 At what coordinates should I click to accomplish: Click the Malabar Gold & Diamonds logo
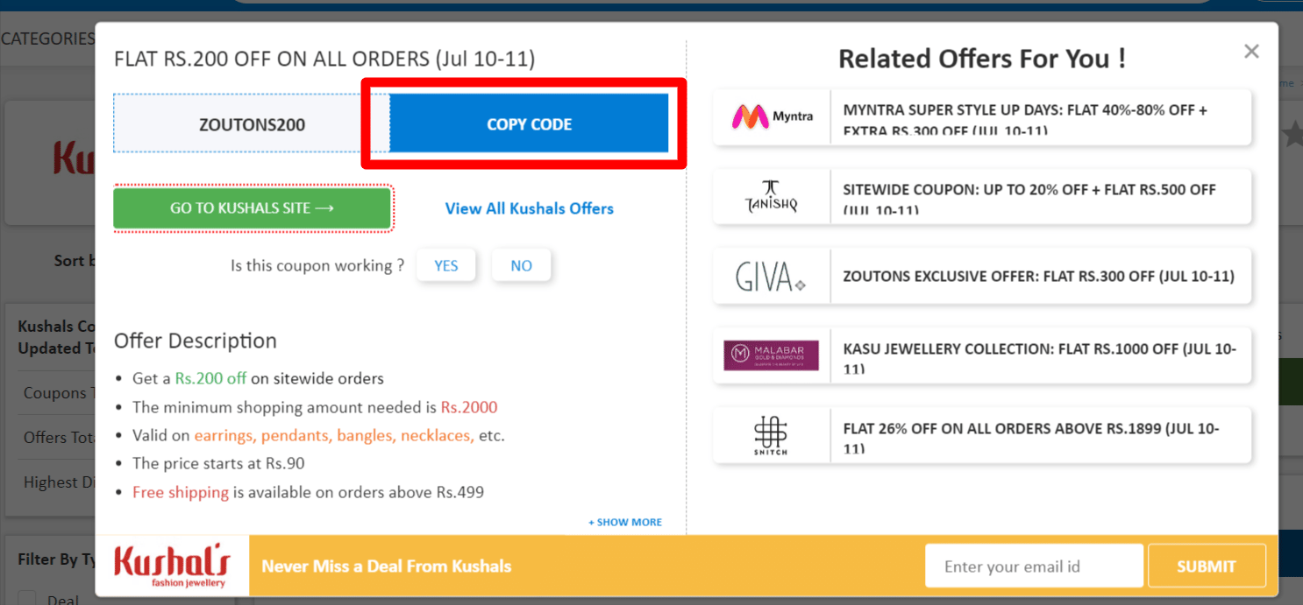[772, 355]
